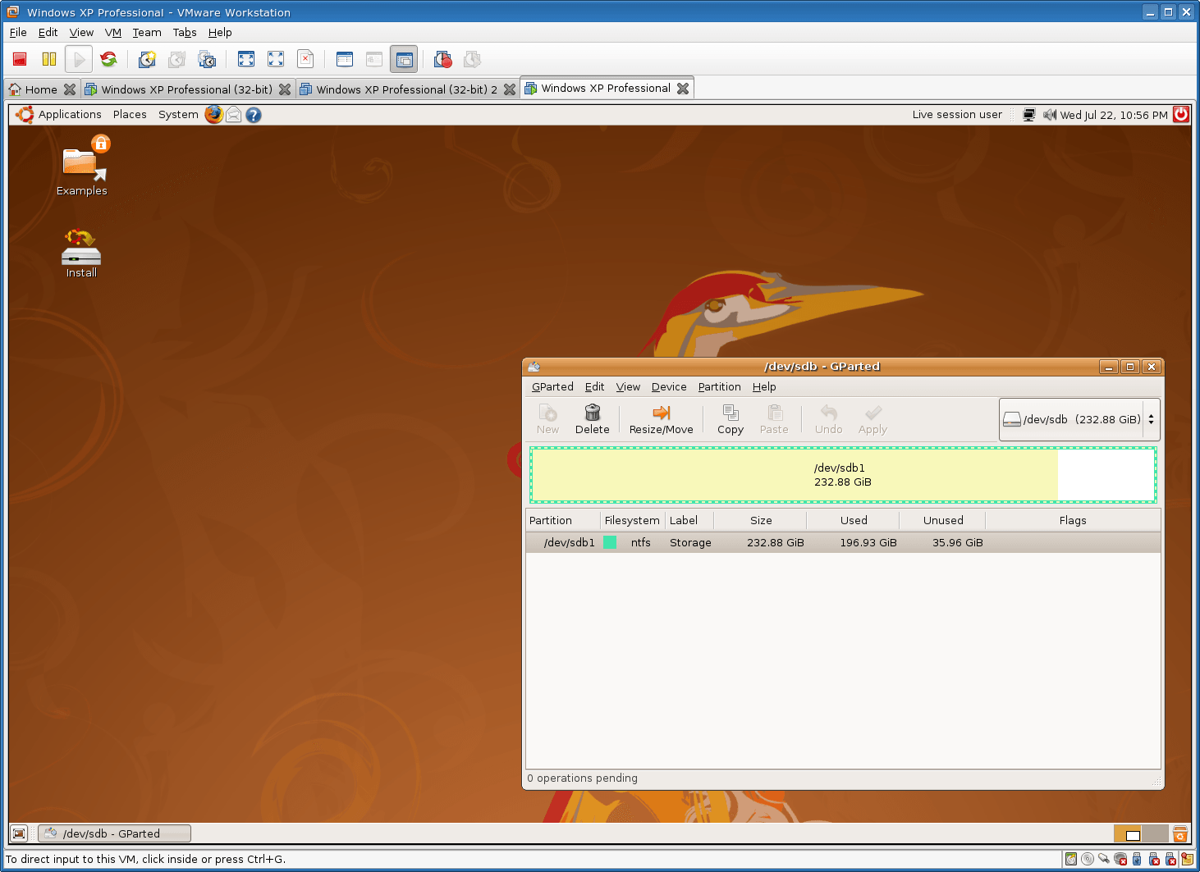Click the Unused column header
This screenshot has height=872, width=1200.
pos(942,520)
